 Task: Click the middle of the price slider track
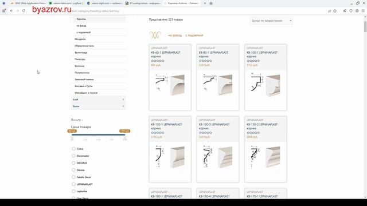[x=98, y=135]
